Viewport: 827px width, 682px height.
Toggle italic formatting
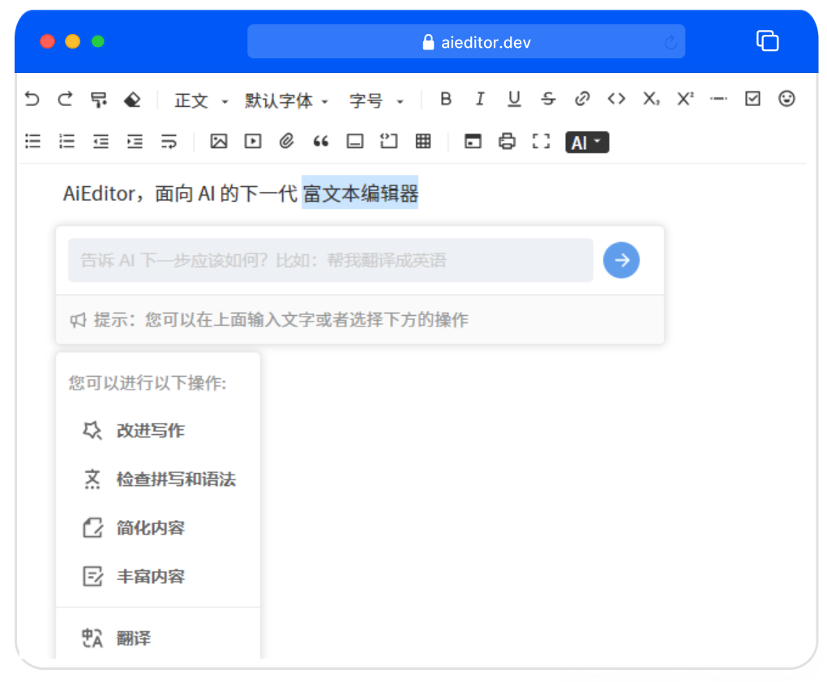(x=479, y=98)
